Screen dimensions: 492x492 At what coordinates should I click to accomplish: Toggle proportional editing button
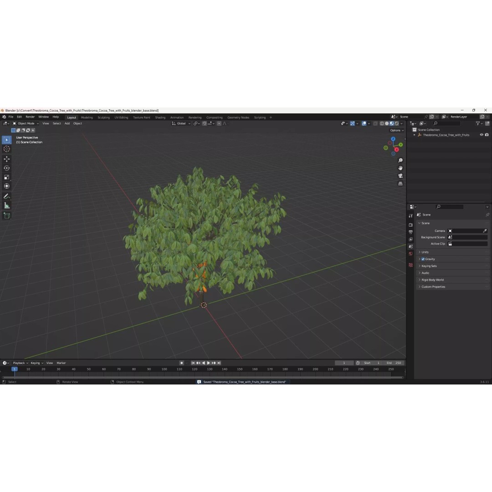point(219,123)
